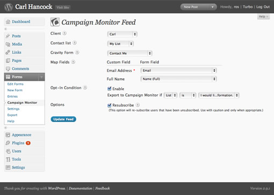The width and height of the screenshot is (274, 195).
Task: Open the Gravity Form Contact Me dropdown
Action: click(x=130, y=53)
